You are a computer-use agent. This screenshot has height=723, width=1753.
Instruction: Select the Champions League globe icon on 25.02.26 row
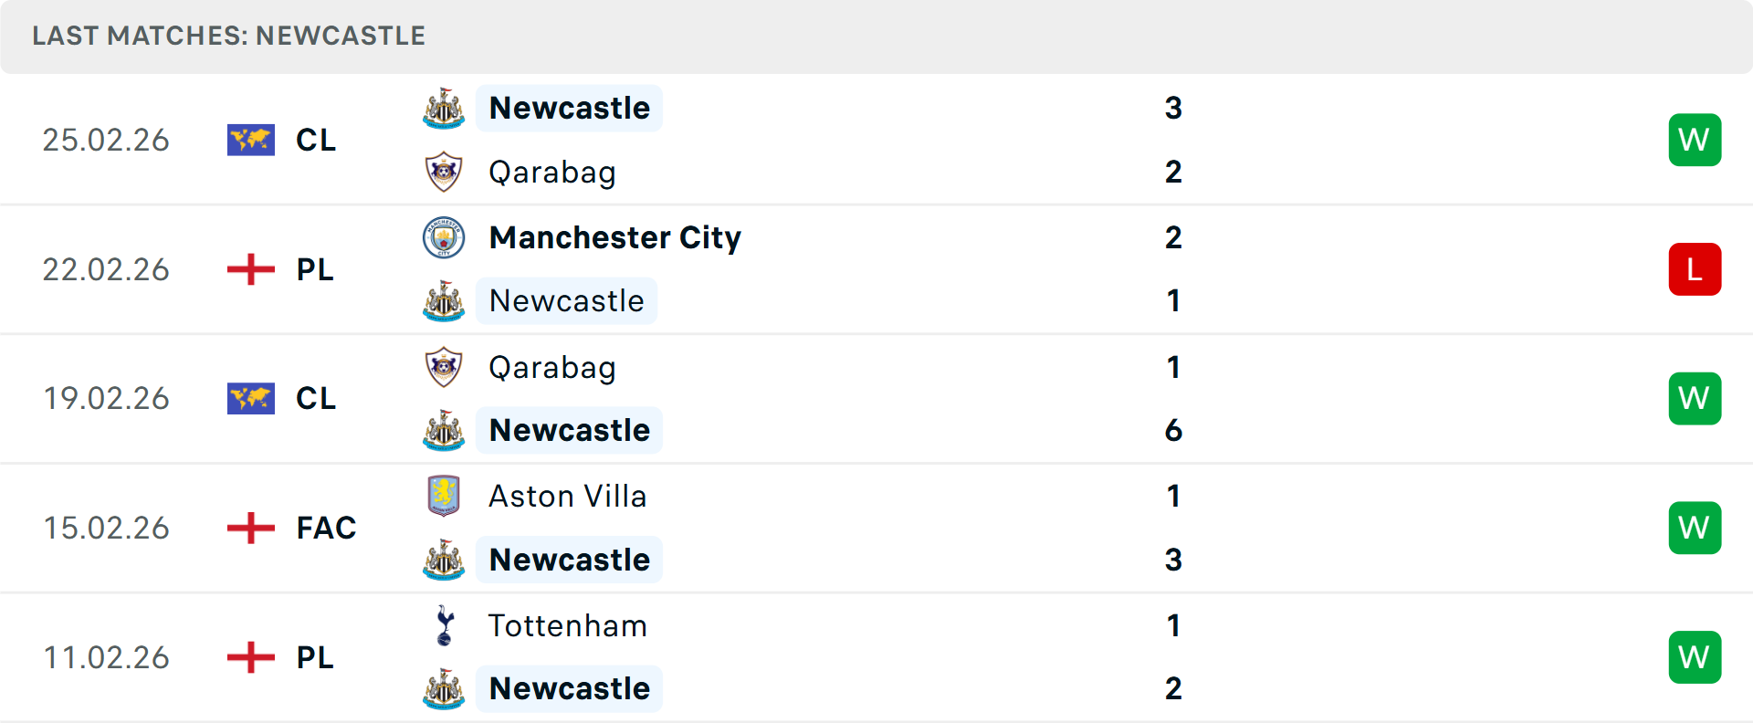(x=250, y=140)
